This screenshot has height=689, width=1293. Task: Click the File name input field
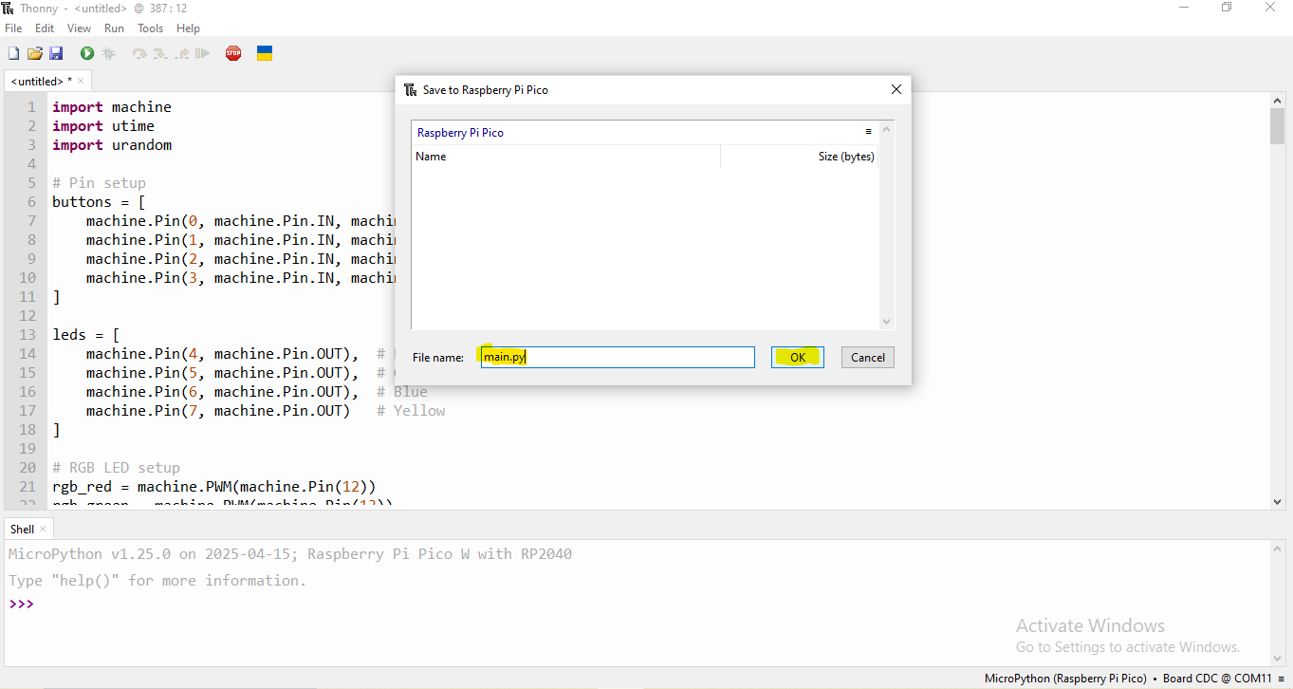tap(618, 358)
